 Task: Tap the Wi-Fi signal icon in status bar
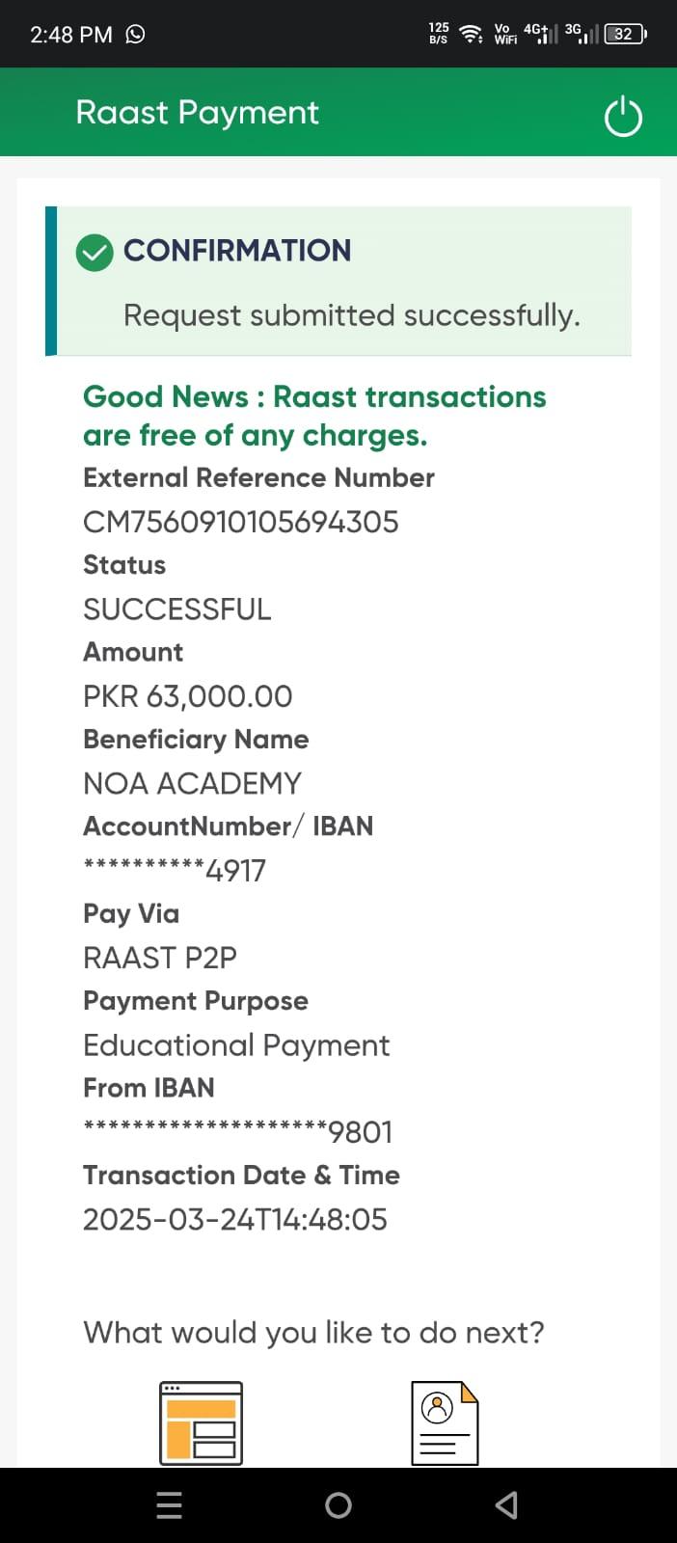point(471,34)
